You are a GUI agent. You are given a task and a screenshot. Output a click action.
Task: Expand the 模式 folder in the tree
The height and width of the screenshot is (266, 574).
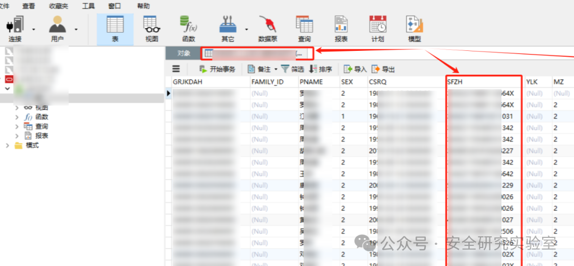pyautogui.click(x=7, y=145)
